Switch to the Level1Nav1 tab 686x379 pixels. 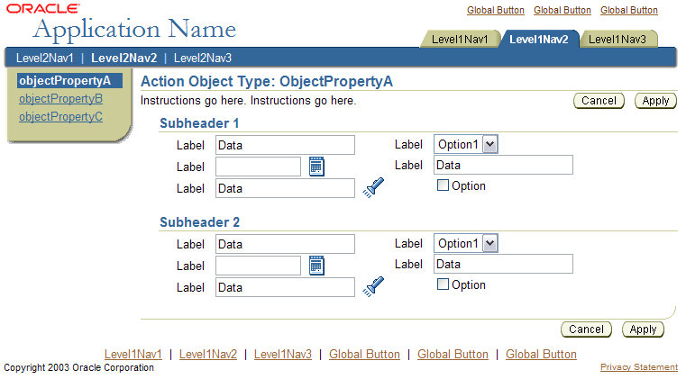tap(460, 40)
